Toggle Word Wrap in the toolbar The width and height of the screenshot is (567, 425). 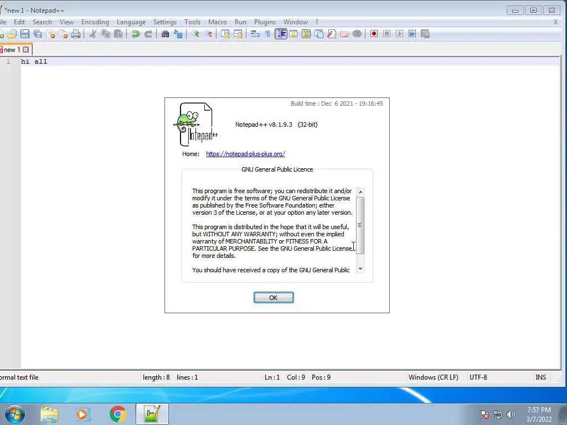tap(255, 34)
